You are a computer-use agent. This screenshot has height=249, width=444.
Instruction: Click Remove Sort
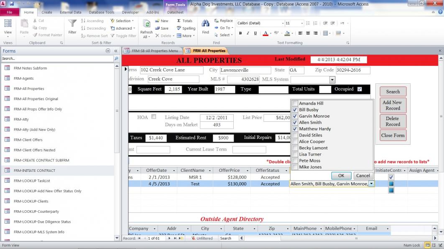pos(94,36)
